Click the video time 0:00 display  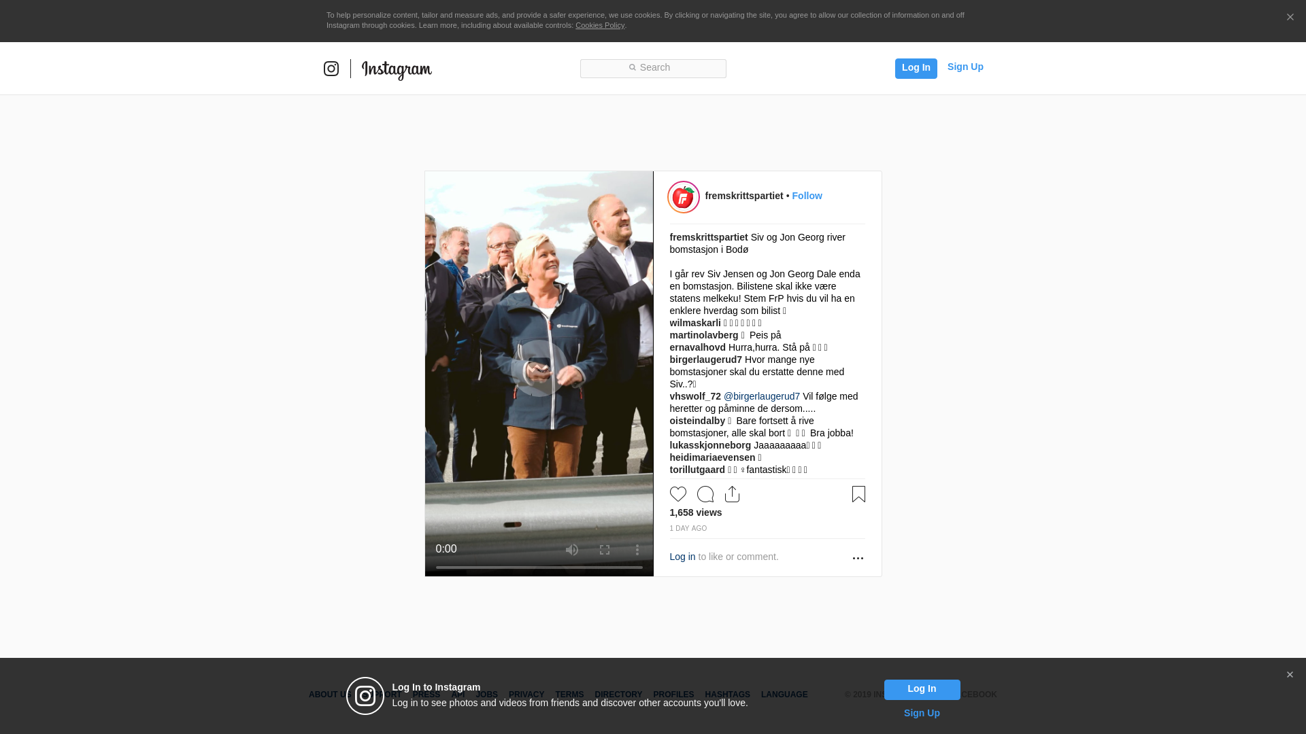click(x=446, y=549)
